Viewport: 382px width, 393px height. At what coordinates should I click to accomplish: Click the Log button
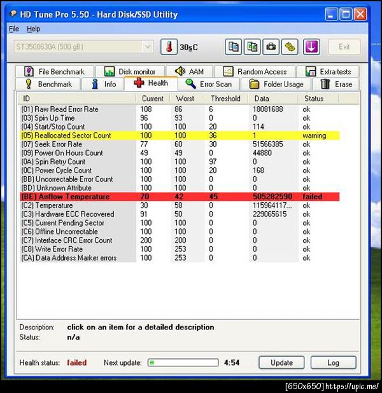click(x=334, y=362)
